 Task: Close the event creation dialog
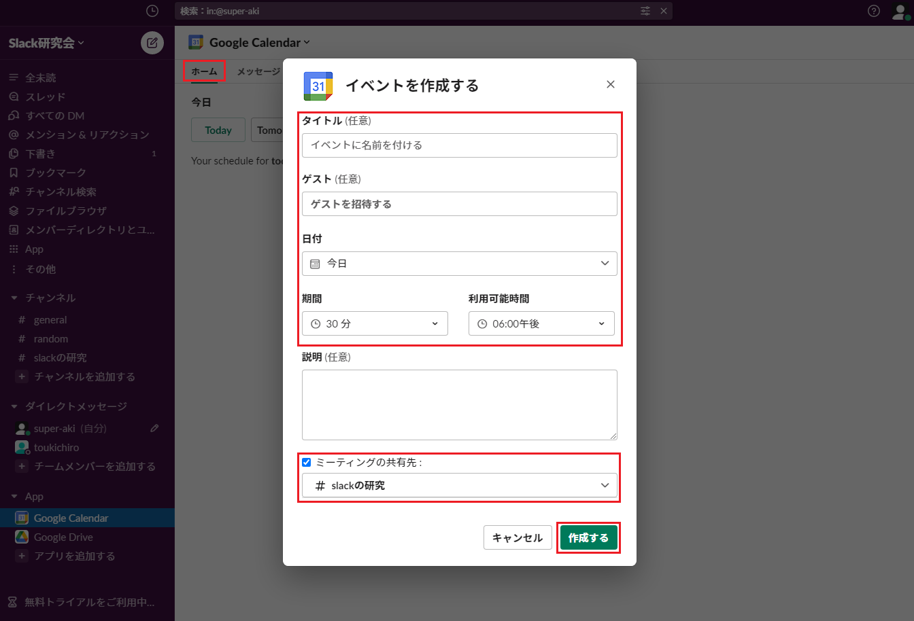(610, 84)
